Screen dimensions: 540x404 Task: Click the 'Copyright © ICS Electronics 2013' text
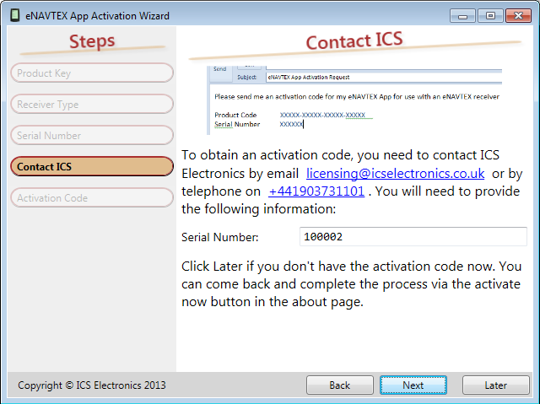[92, 385]
